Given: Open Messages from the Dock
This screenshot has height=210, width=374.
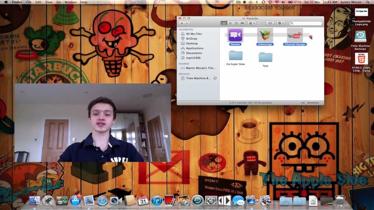Looking at the screenshot, I should click(x=238, y=200).
